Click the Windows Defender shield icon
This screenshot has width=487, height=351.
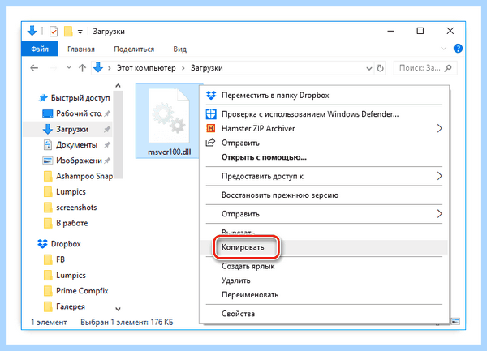(x=211, y=114)
